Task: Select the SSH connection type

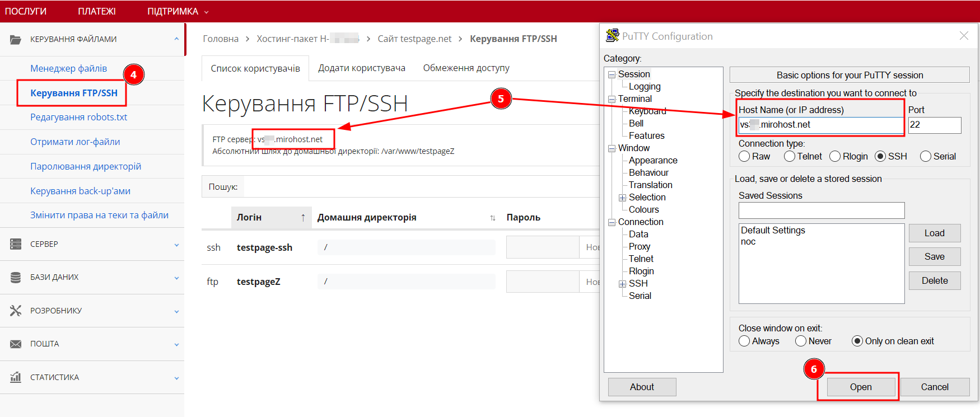Action: (x=880, y=157)
